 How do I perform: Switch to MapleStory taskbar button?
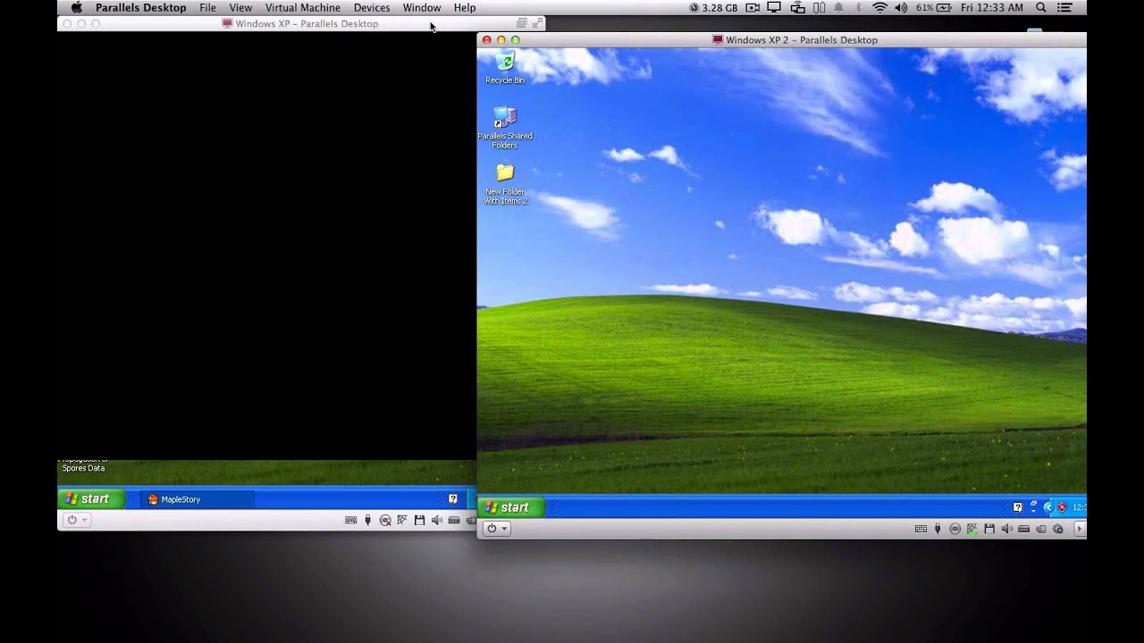click(x=198, y=499)
